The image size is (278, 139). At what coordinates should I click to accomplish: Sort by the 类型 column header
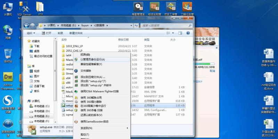tap(147, 40)
